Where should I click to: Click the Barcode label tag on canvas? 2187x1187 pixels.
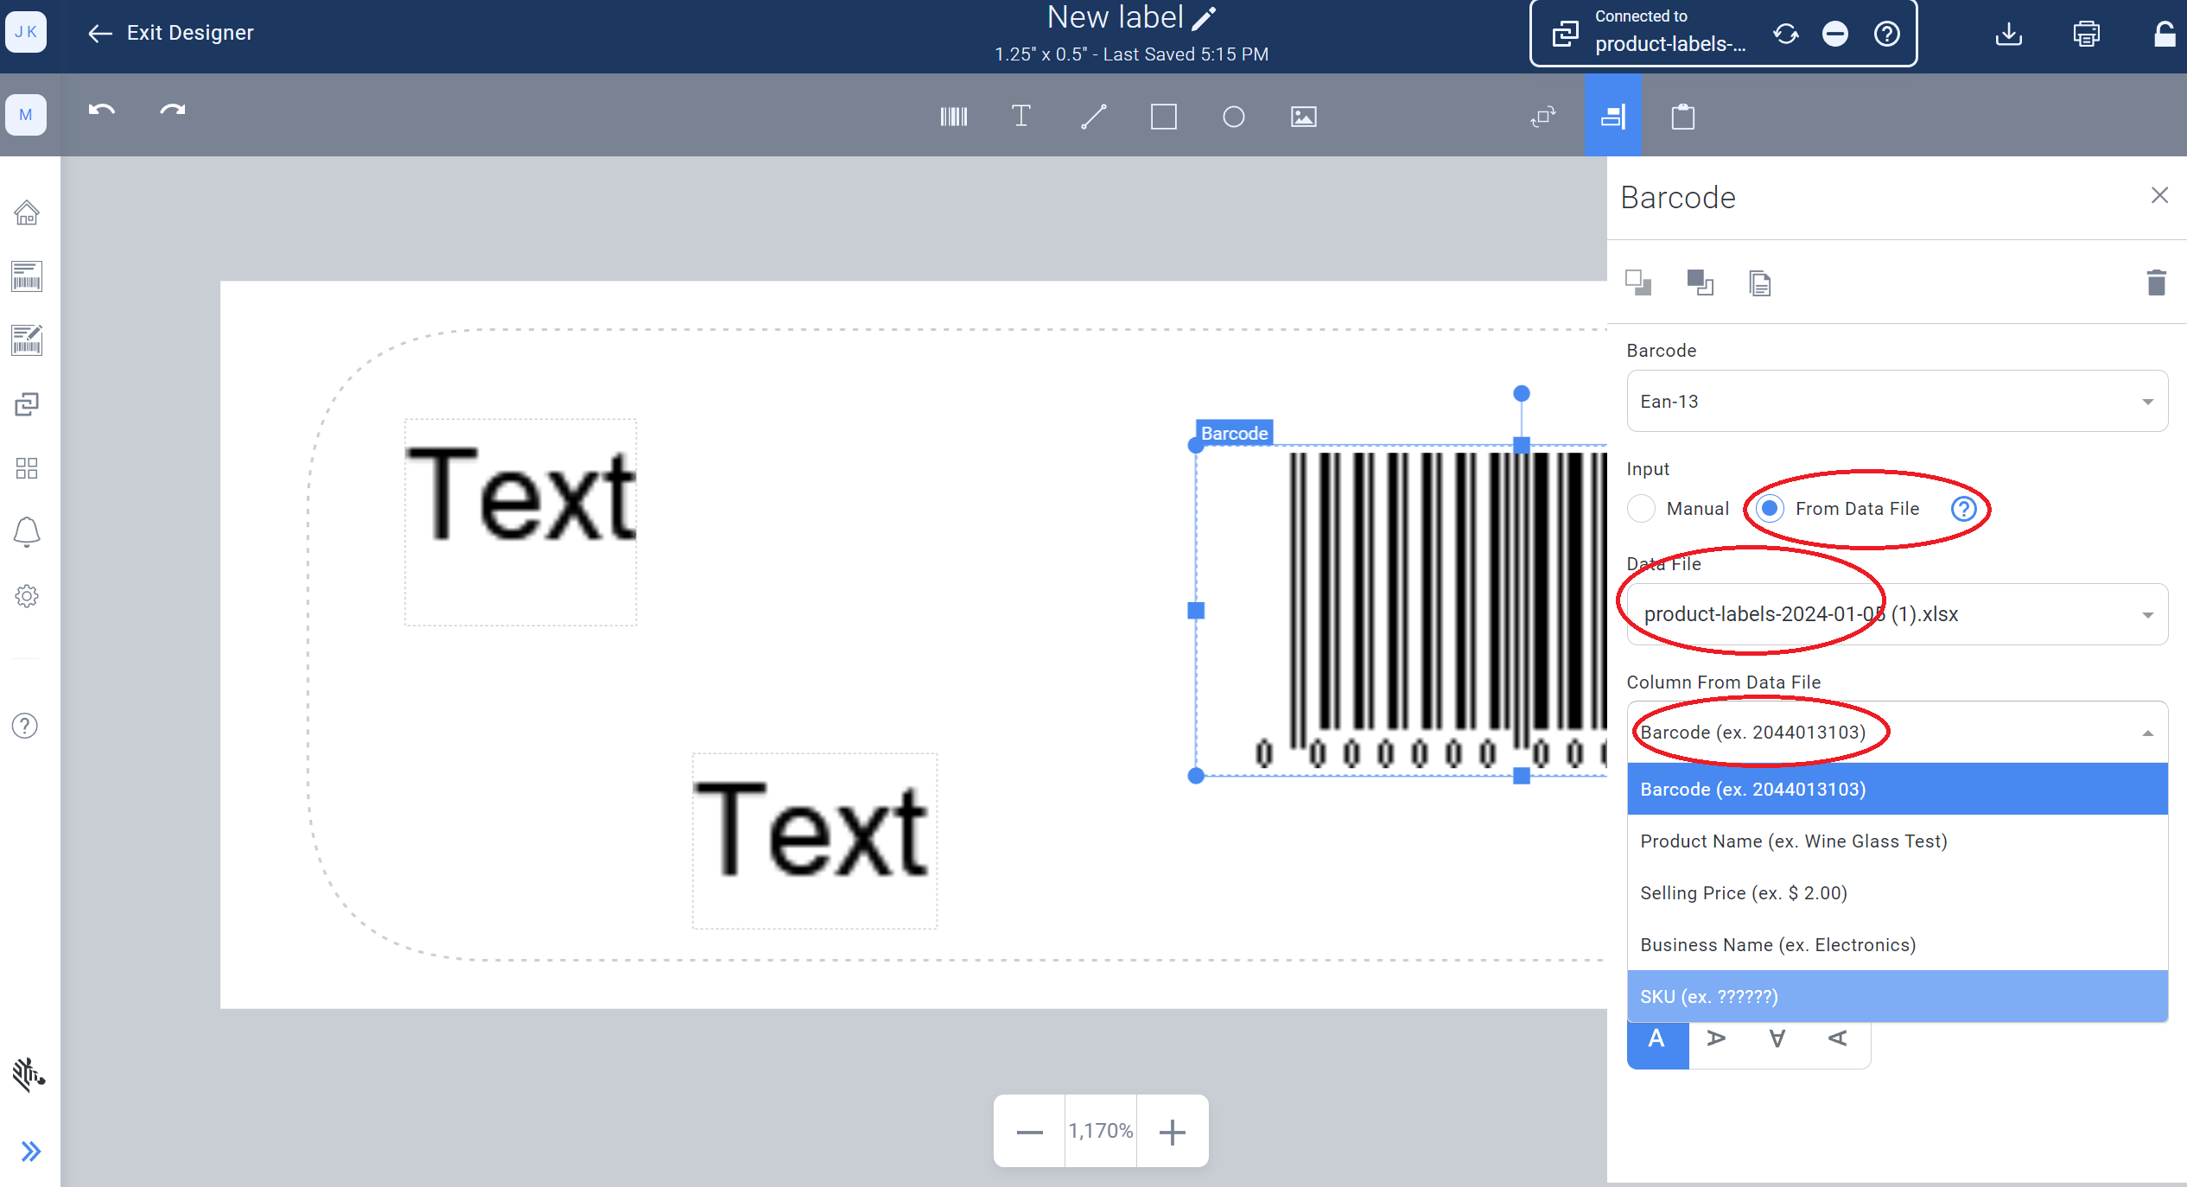[x=1234, y=433]
